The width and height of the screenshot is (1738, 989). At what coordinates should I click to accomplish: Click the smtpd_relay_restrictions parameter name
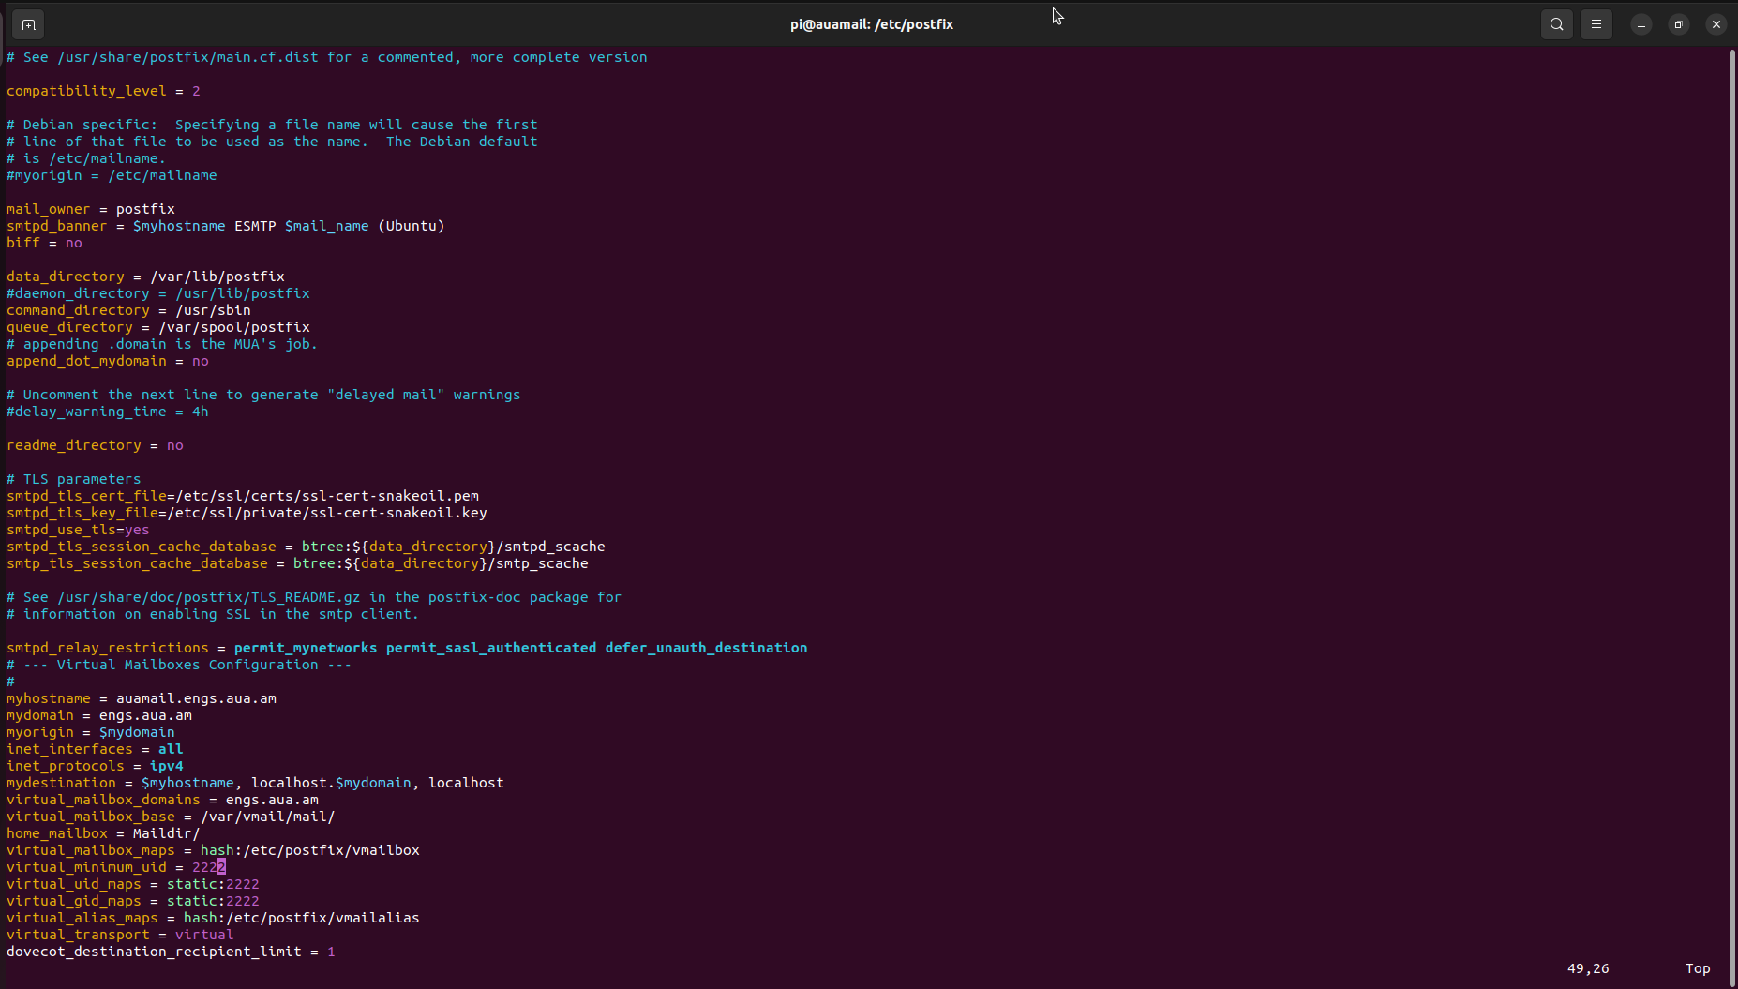[x=107, y=648]
